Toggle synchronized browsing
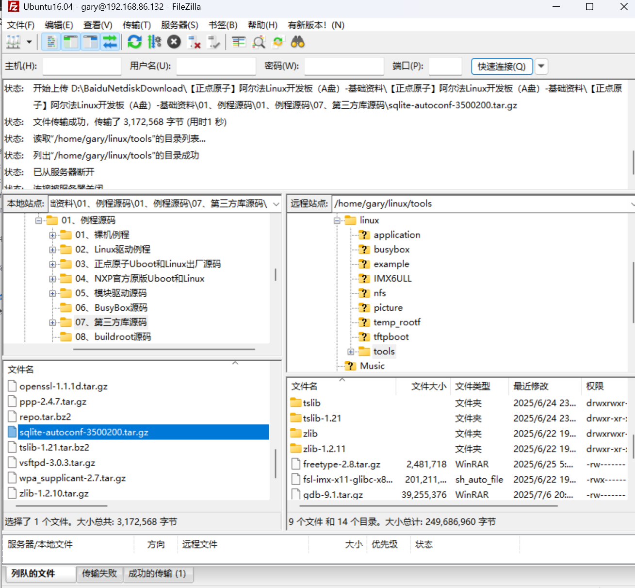 (x=277, y=42)
